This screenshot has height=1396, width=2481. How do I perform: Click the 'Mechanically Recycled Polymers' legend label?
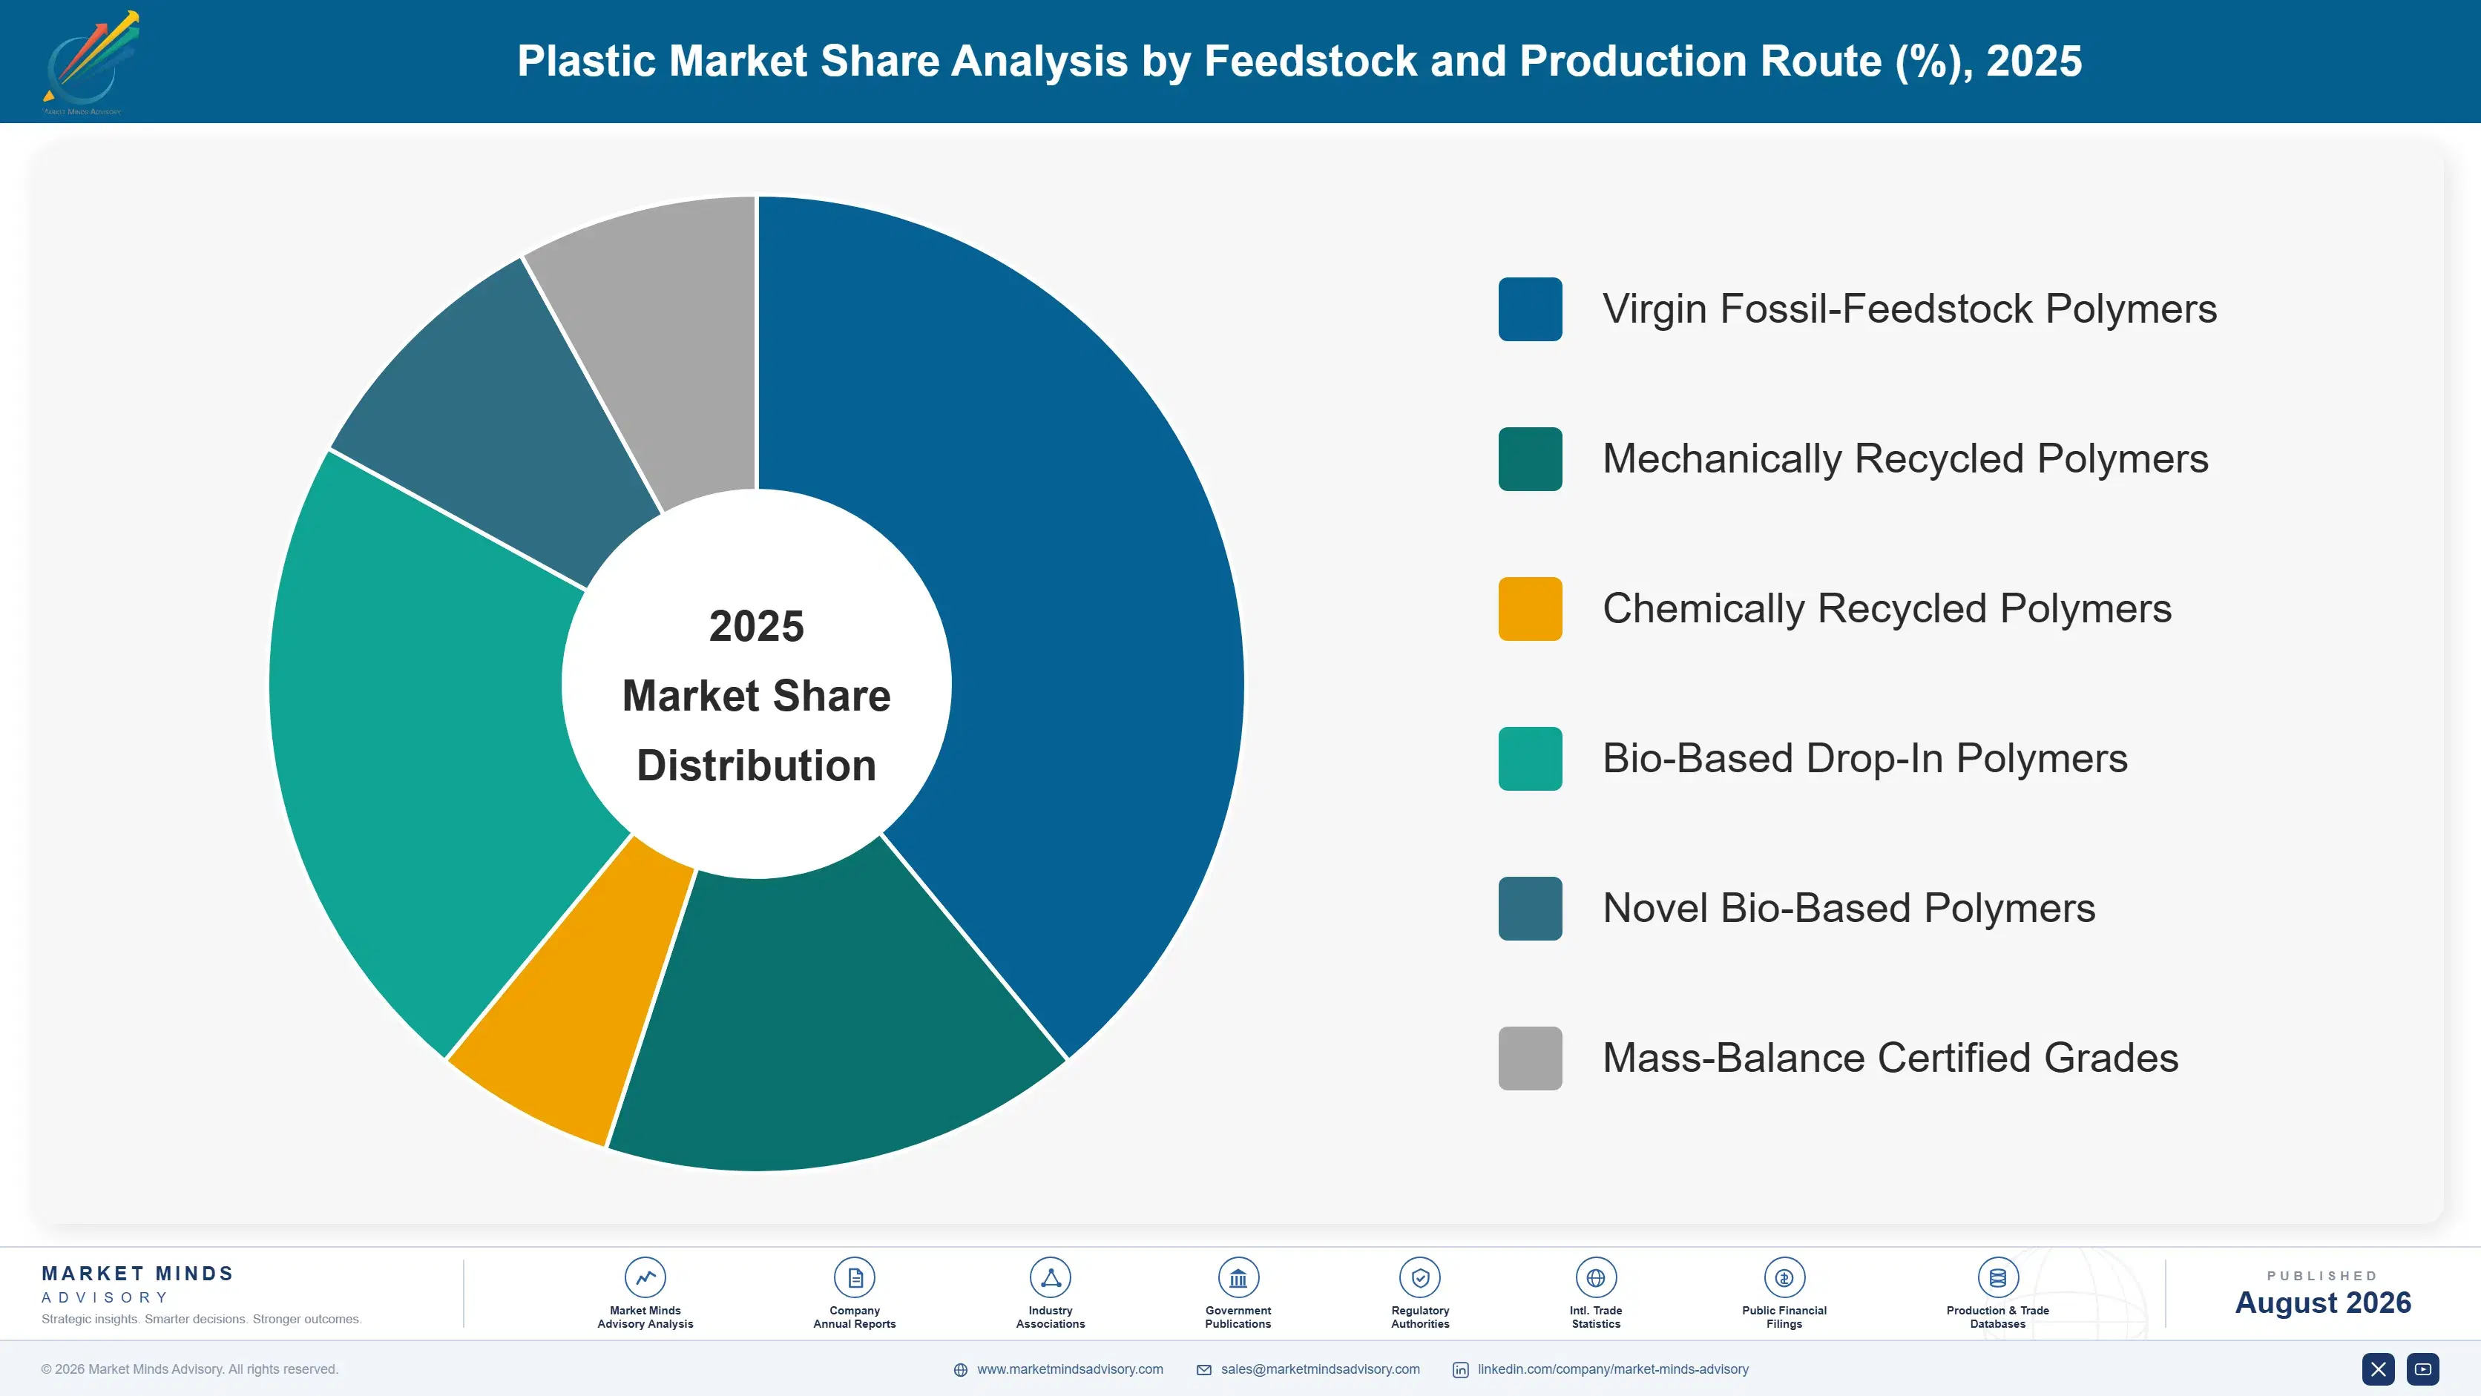tap(1905, 459)
